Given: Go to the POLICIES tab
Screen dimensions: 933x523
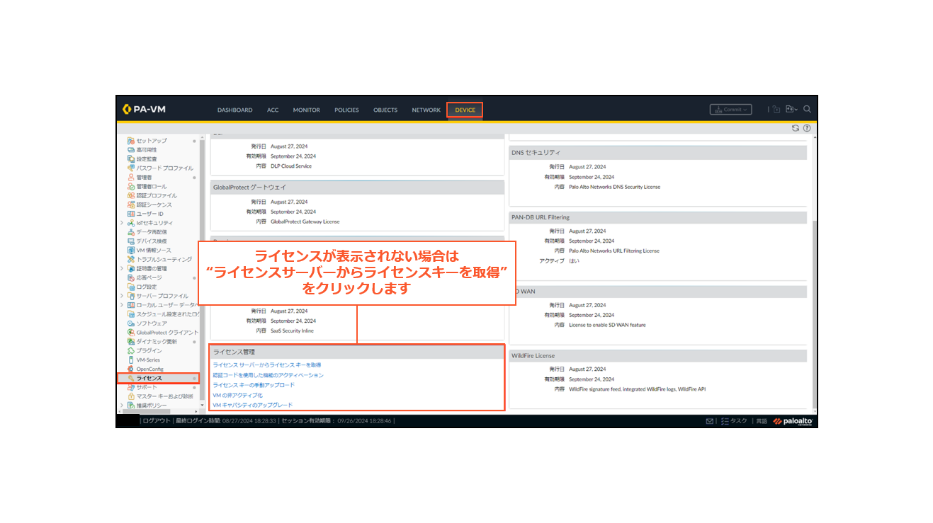Looking at the screenshot, I should 347,110.
